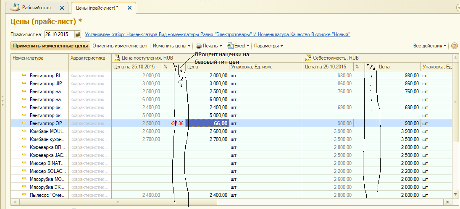Open the calendar picker for price list date
Screen dimensions: 460x209
[78, 34]
